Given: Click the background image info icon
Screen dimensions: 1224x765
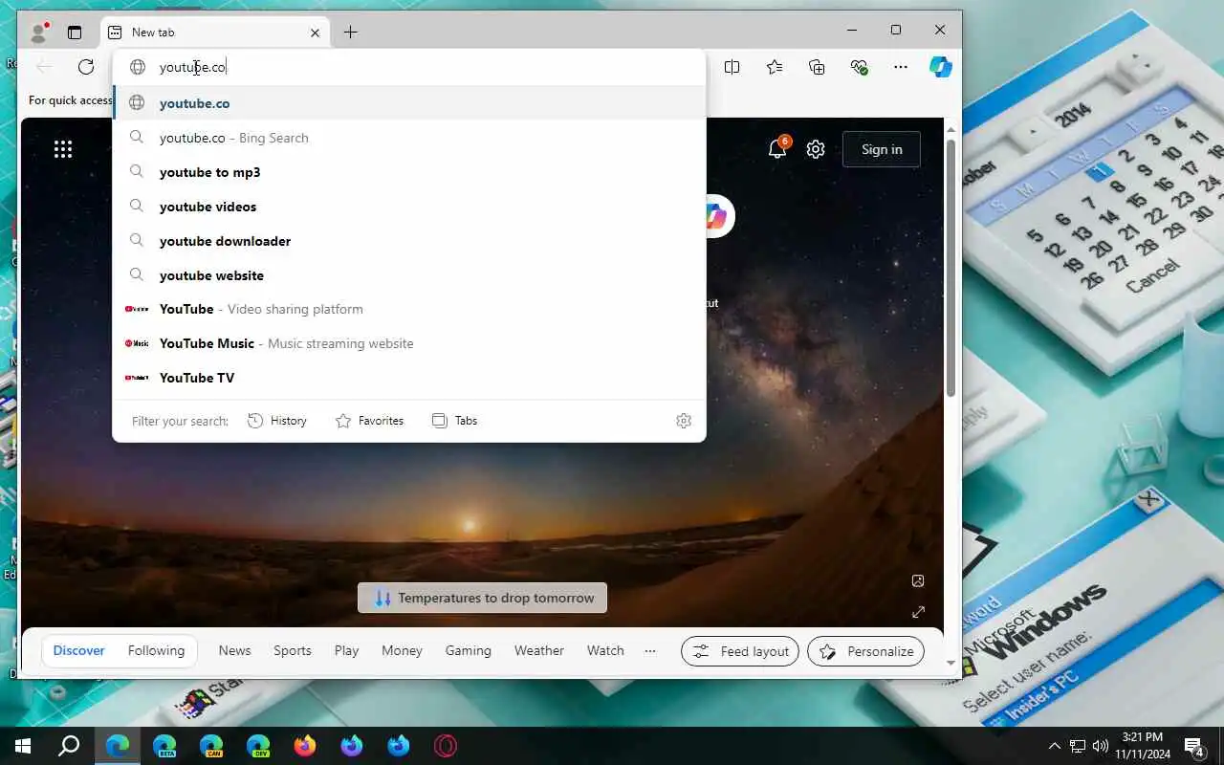Looking at the screenshot, I should [x=918, y=580].
